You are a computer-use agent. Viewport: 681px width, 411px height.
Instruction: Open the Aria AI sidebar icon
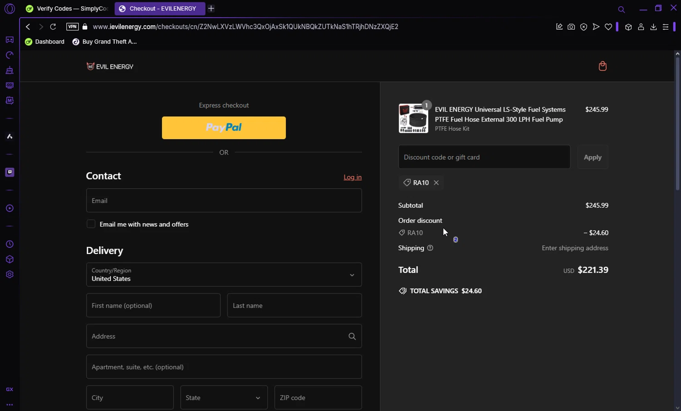click(x=10, y=137)
